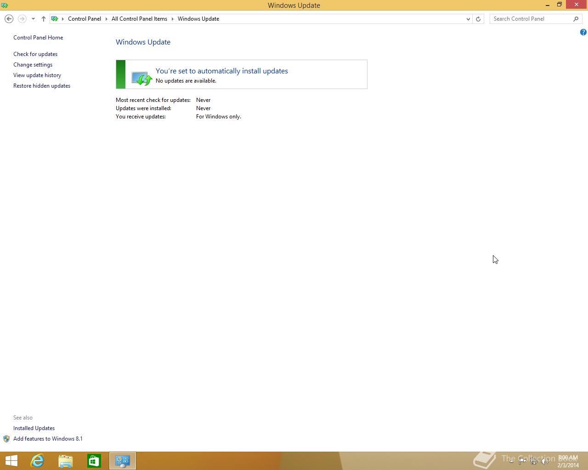This screenshot has height=470, width=588.
Task: Open the address bar history dropdown
Action: point(468,19)
